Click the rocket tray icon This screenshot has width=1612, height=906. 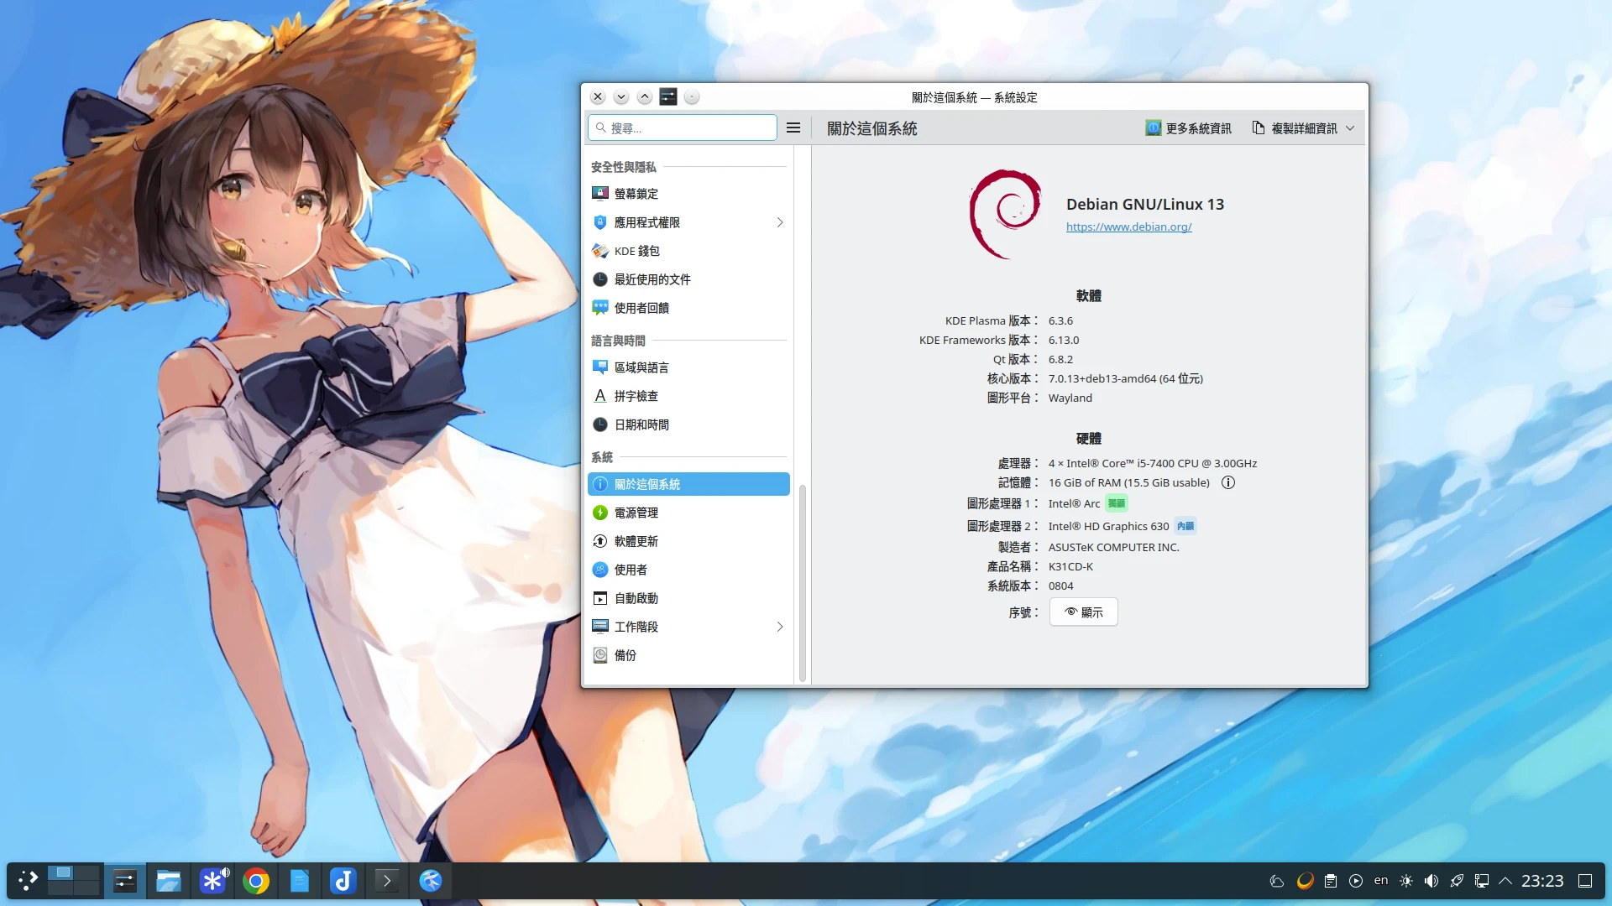click(x=1457, y=881)
